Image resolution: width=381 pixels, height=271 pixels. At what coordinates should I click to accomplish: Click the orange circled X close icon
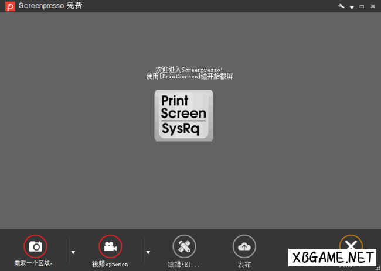(351, 245)
